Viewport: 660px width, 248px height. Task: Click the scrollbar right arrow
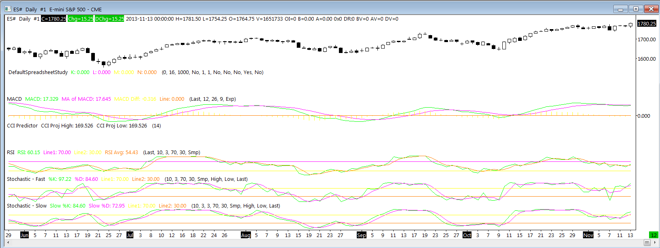click(655, 242)
